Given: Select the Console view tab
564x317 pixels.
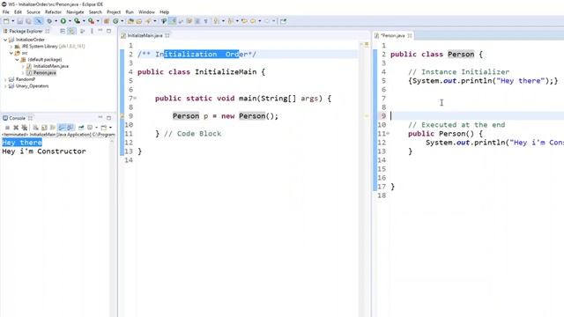Looking at the screenshot, I should (17, 118).
